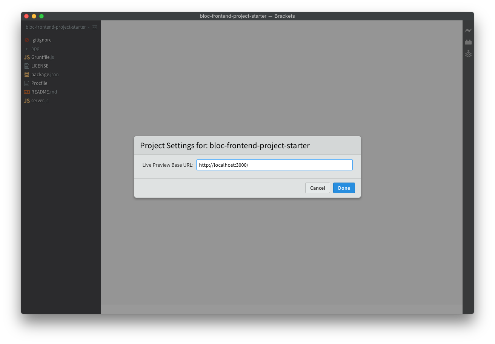The image size is (495, 344).
Task: Click the Extract layers icon in right toolbar
Action: pos(468,54)
